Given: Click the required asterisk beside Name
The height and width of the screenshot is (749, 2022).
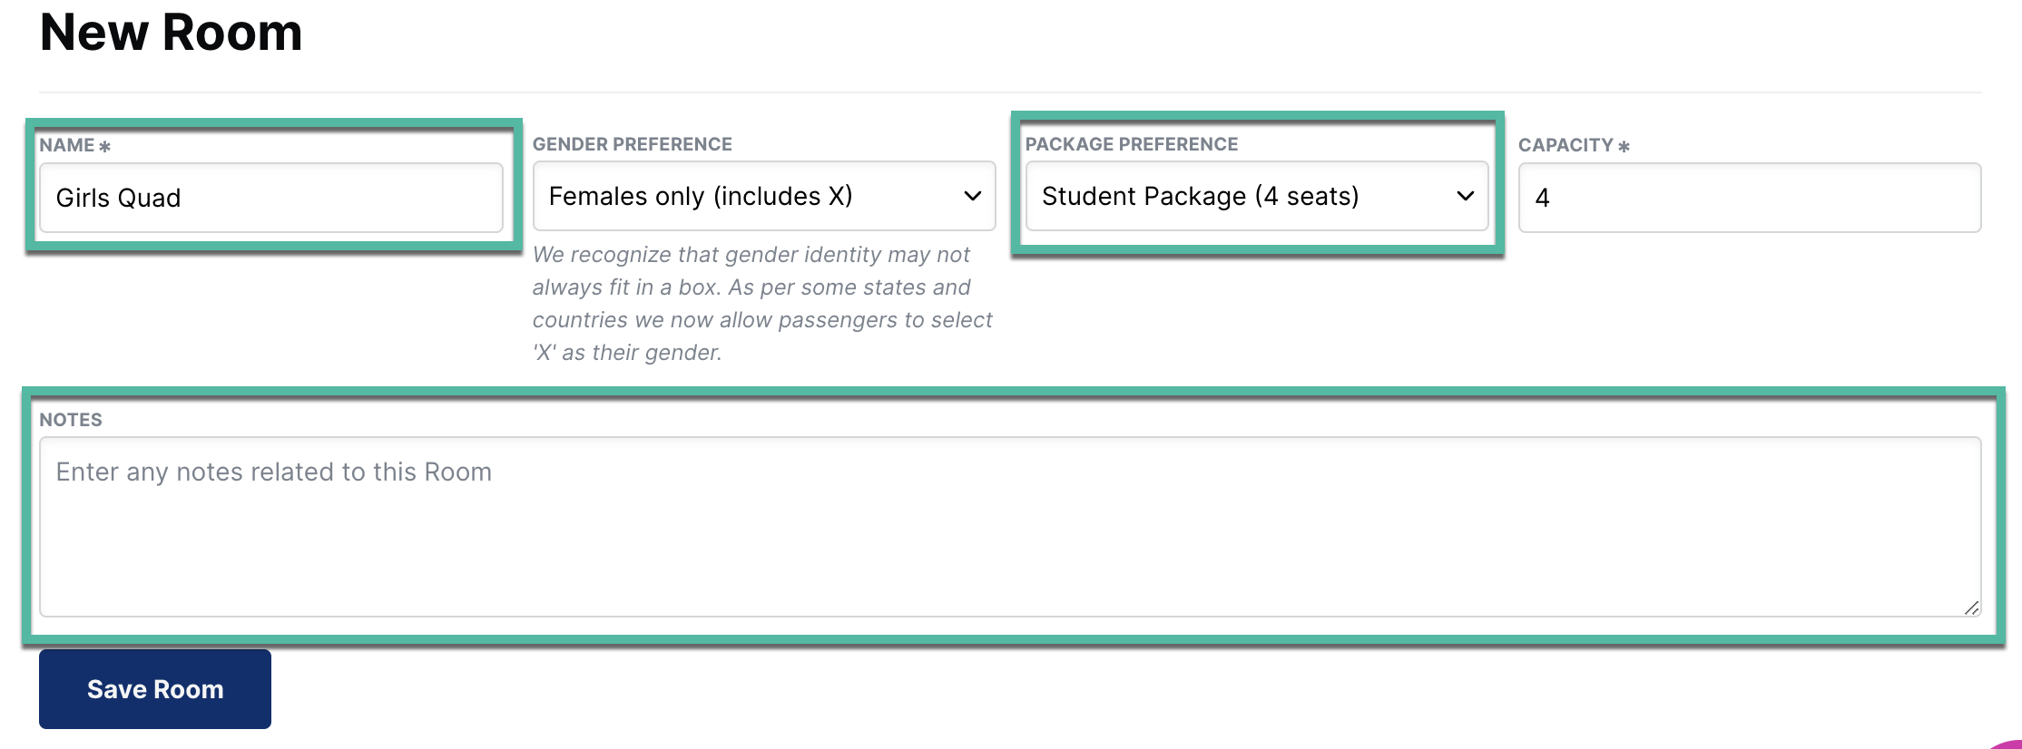Looking at the screenshot, I should 105,146.
